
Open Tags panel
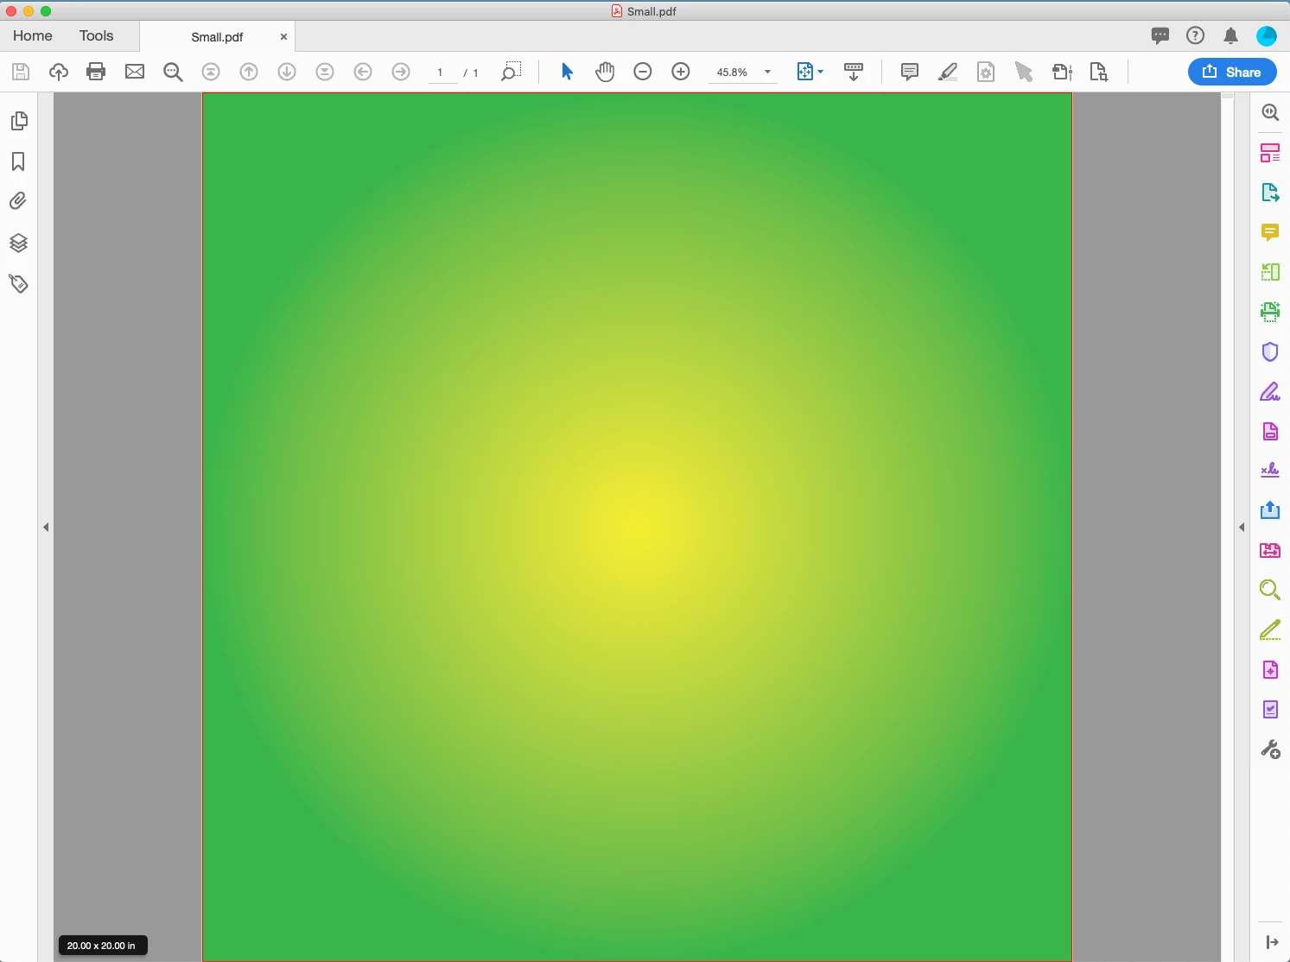[18, 283]
